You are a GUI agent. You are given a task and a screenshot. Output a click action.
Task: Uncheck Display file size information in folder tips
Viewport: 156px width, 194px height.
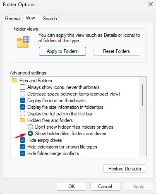(x=22, y=107)
